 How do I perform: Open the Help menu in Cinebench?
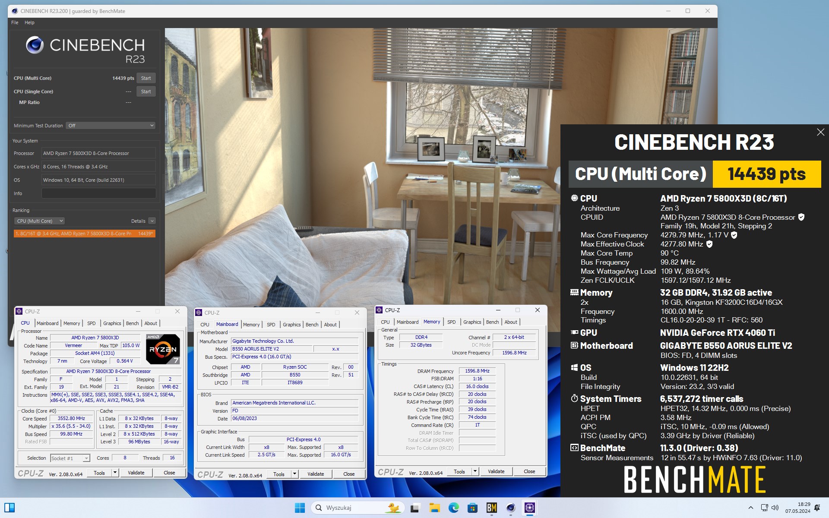29,22
